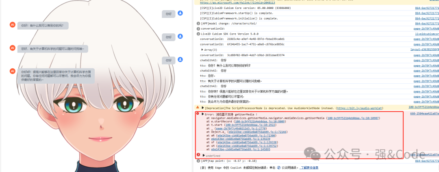439x172 pixels.
Task: Open source link on '[APP]model change' row
Action: click(427, 24)
